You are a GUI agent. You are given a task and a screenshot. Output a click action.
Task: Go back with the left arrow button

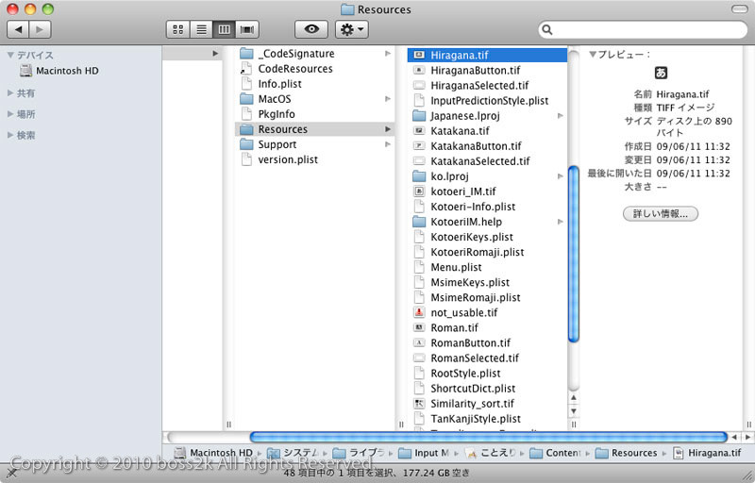(x=18, y=30)
